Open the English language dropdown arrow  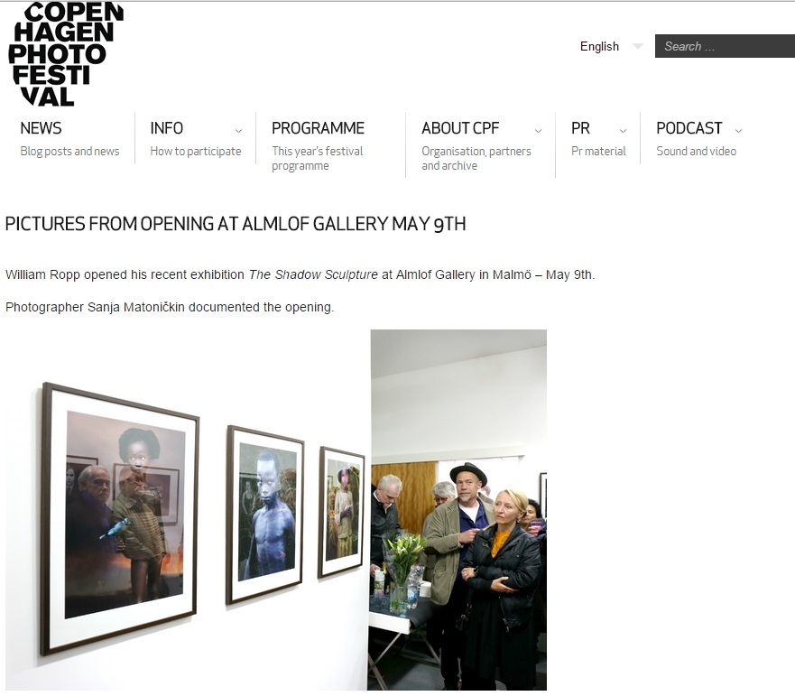tap(638, 46)
